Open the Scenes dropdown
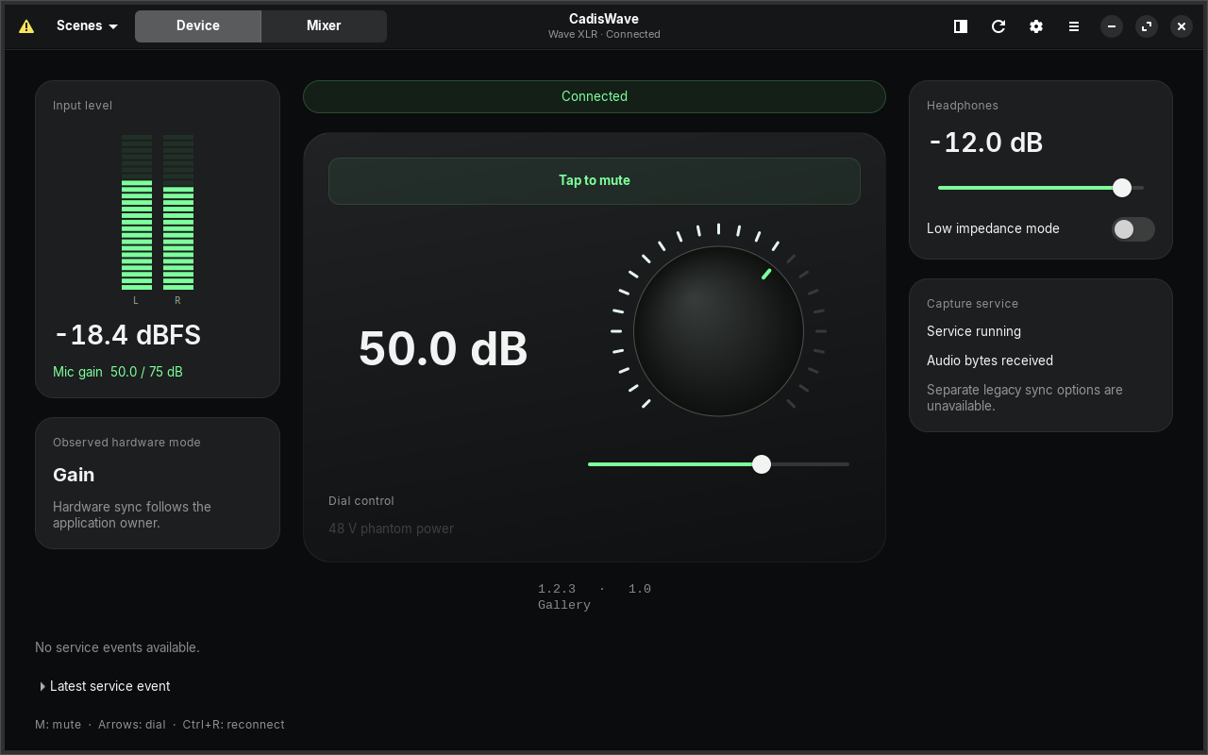Viewport: 1208px width, 755px height. (87, 26)
